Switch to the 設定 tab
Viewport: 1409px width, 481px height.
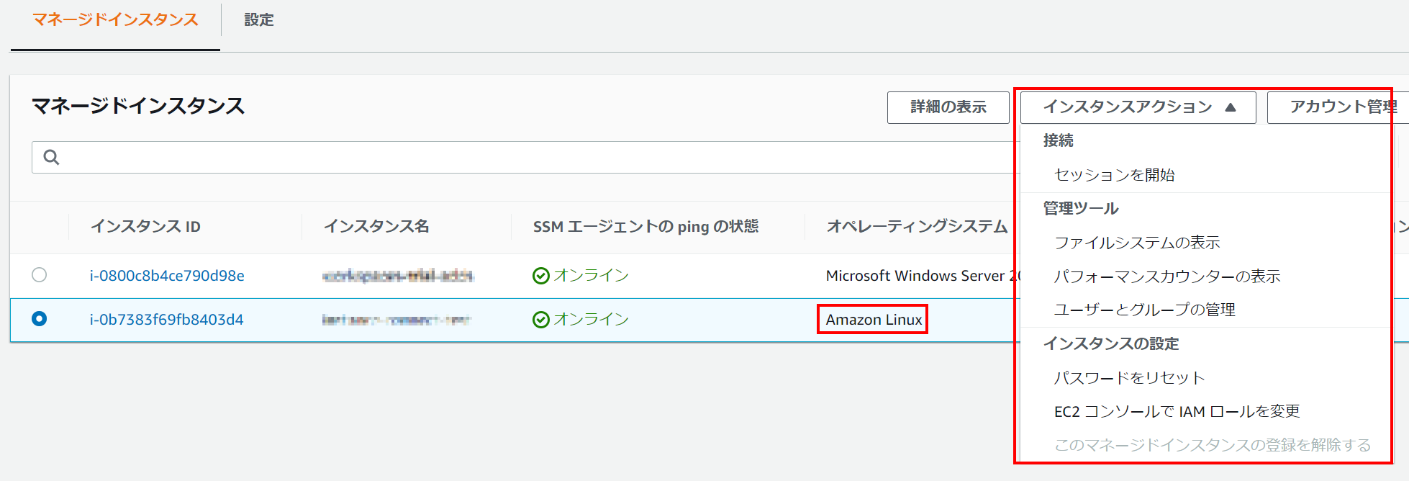coord(258,20)
